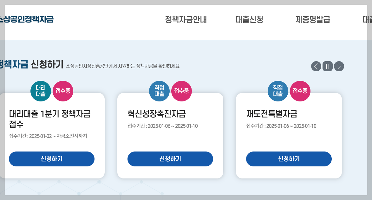Click the 직접대출 badge on 재도전특별자금 card
The height and width of the screenshot is (200, 372).
(x=278, y=91)
